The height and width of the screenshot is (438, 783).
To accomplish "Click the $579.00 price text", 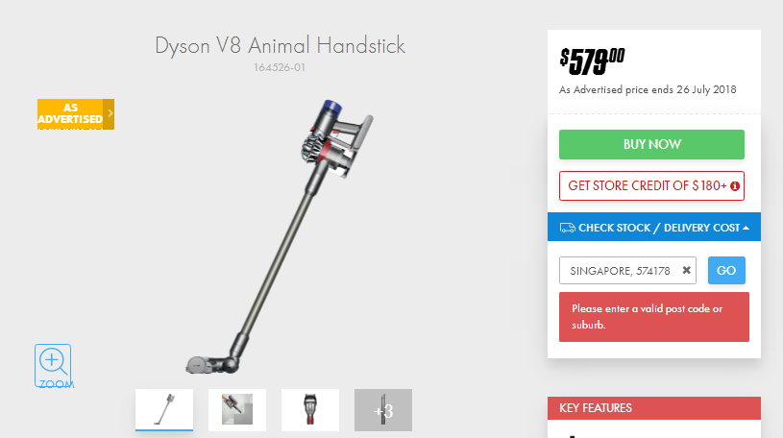I will click(x=592, y=61).
